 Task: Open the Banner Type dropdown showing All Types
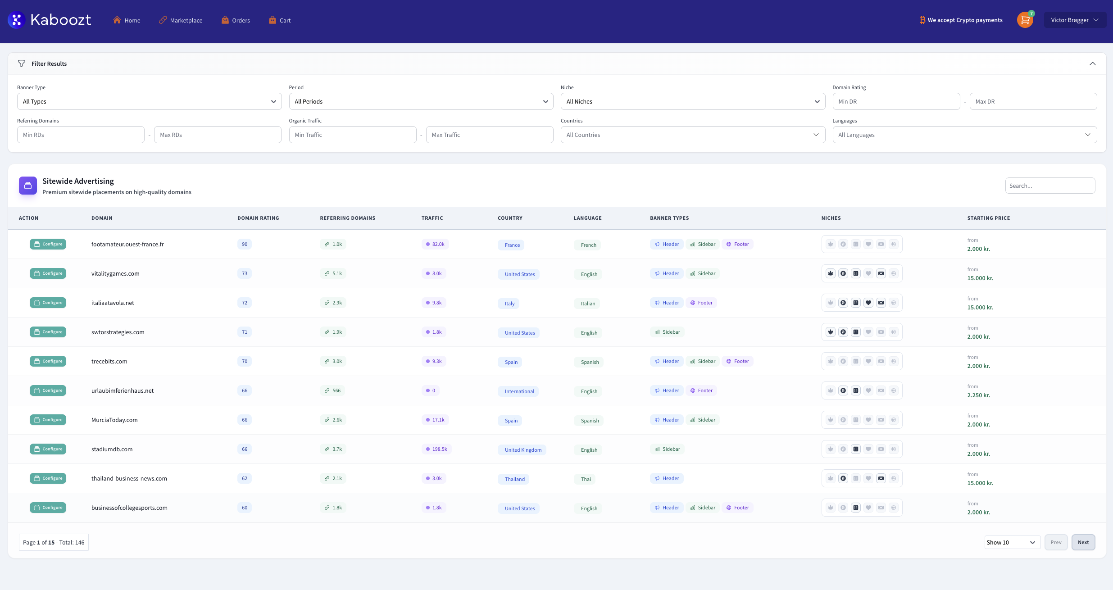pos(149,101)
